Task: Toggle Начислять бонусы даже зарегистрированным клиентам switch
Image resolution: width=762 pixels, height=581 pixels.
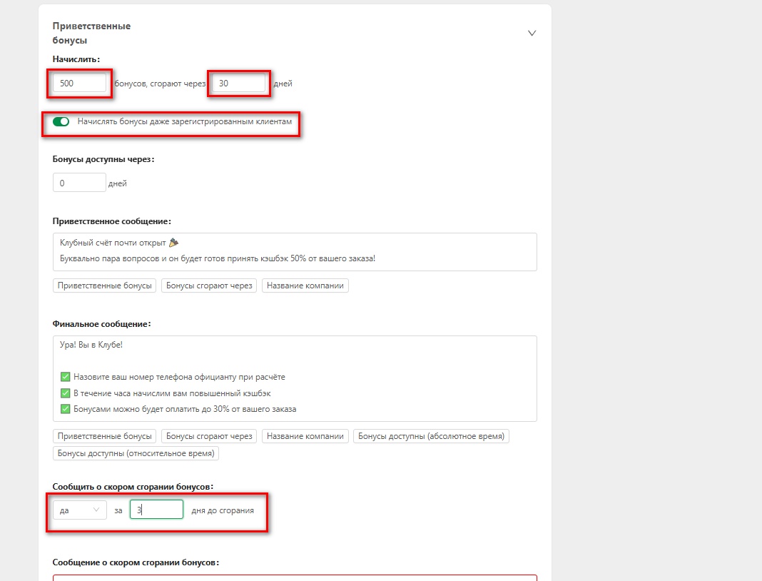Action: 61,121
